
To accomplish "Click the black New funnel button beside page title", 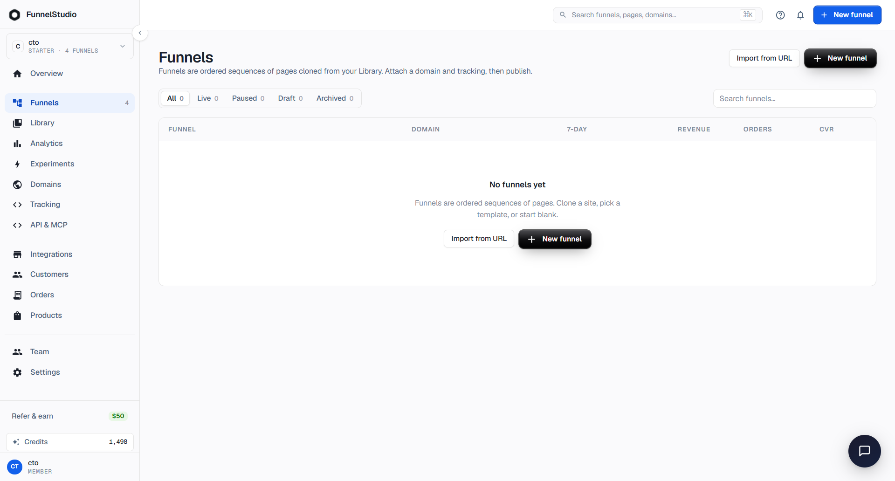I will click(x=840, y=58).
